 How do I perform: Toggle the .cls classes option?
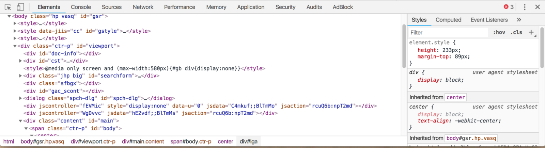click(516, 32)
